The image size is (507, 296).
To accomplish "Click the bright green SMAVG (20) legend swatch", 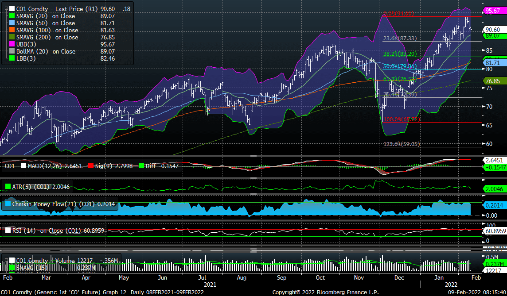I will click(12, 16).
